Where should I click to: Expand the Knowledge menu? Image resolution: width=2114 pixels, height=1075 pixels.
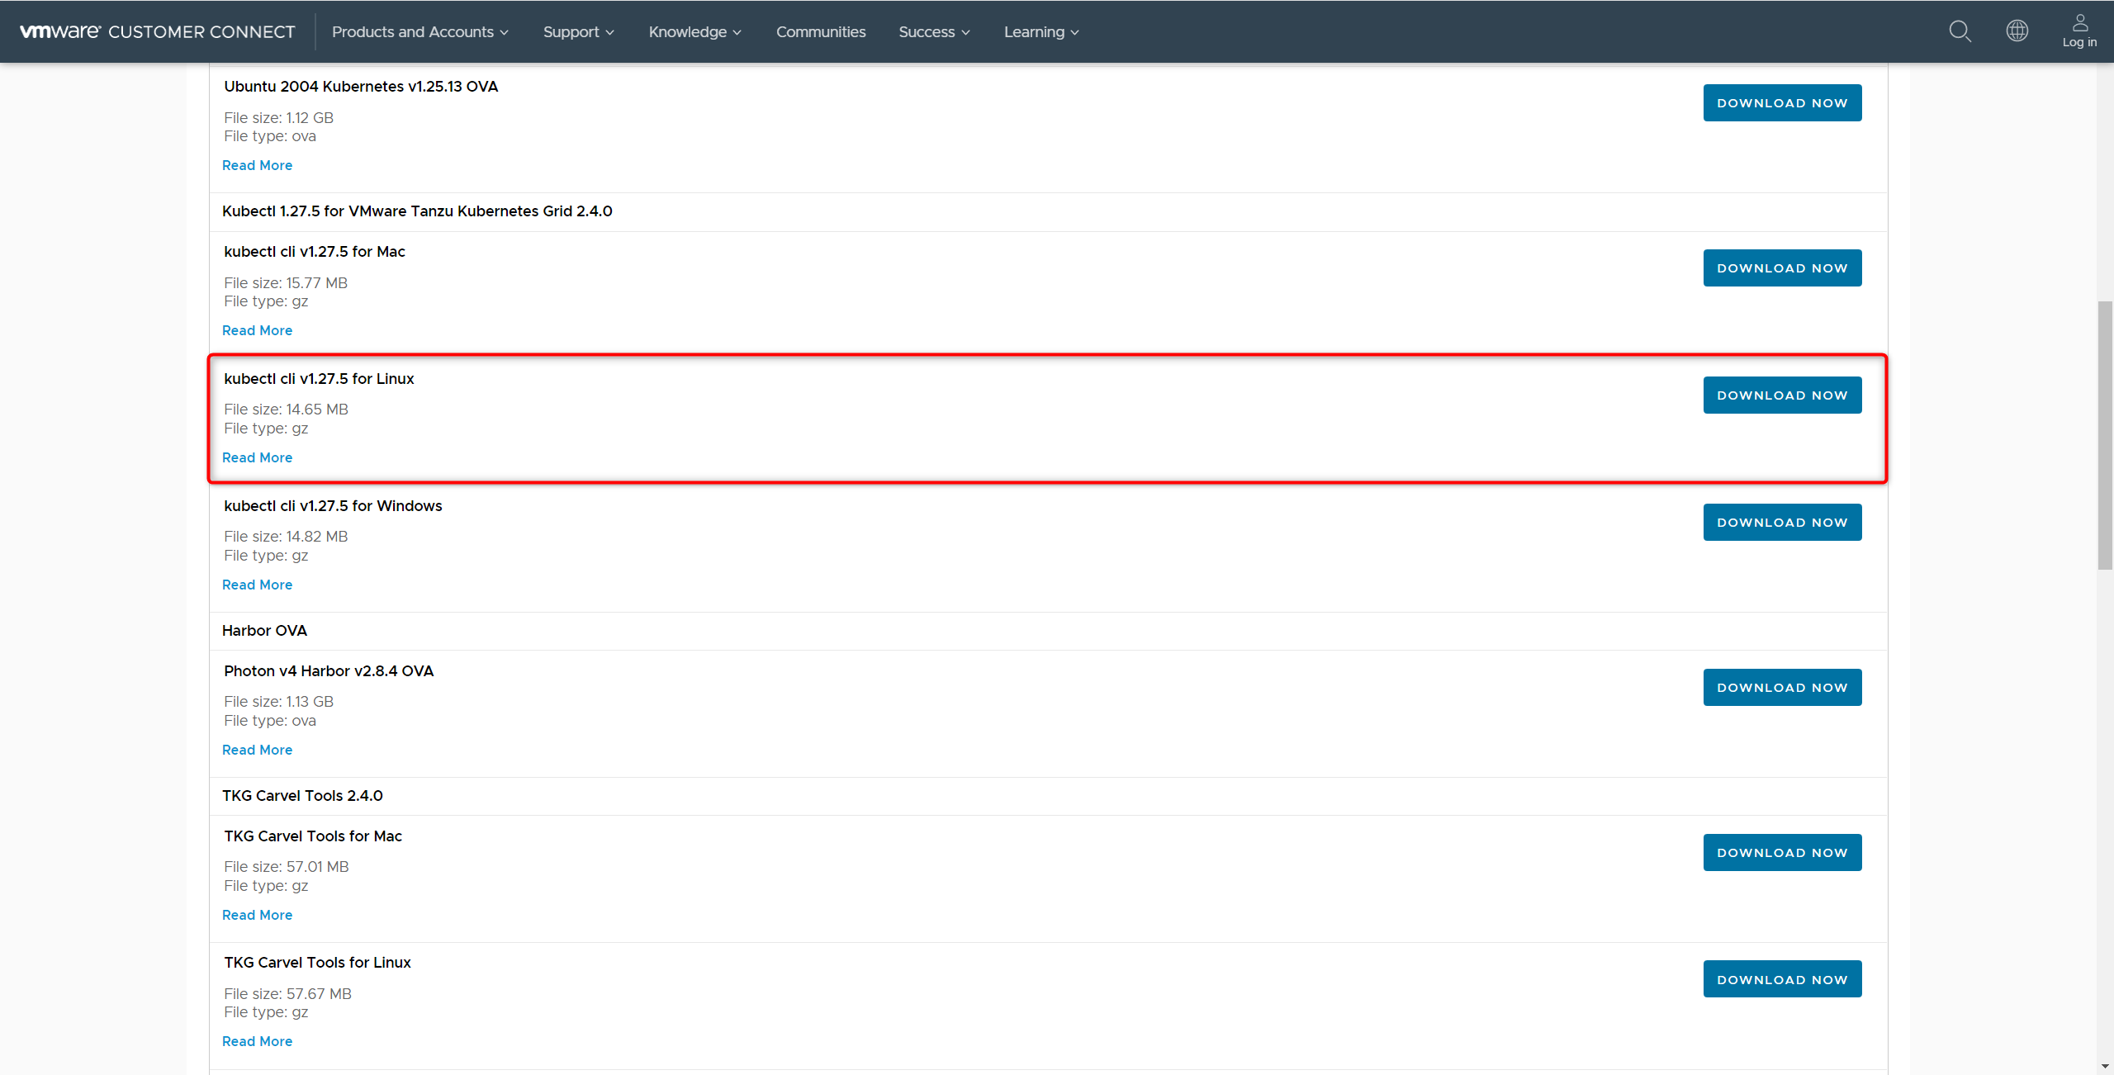[x=694, y=31]
